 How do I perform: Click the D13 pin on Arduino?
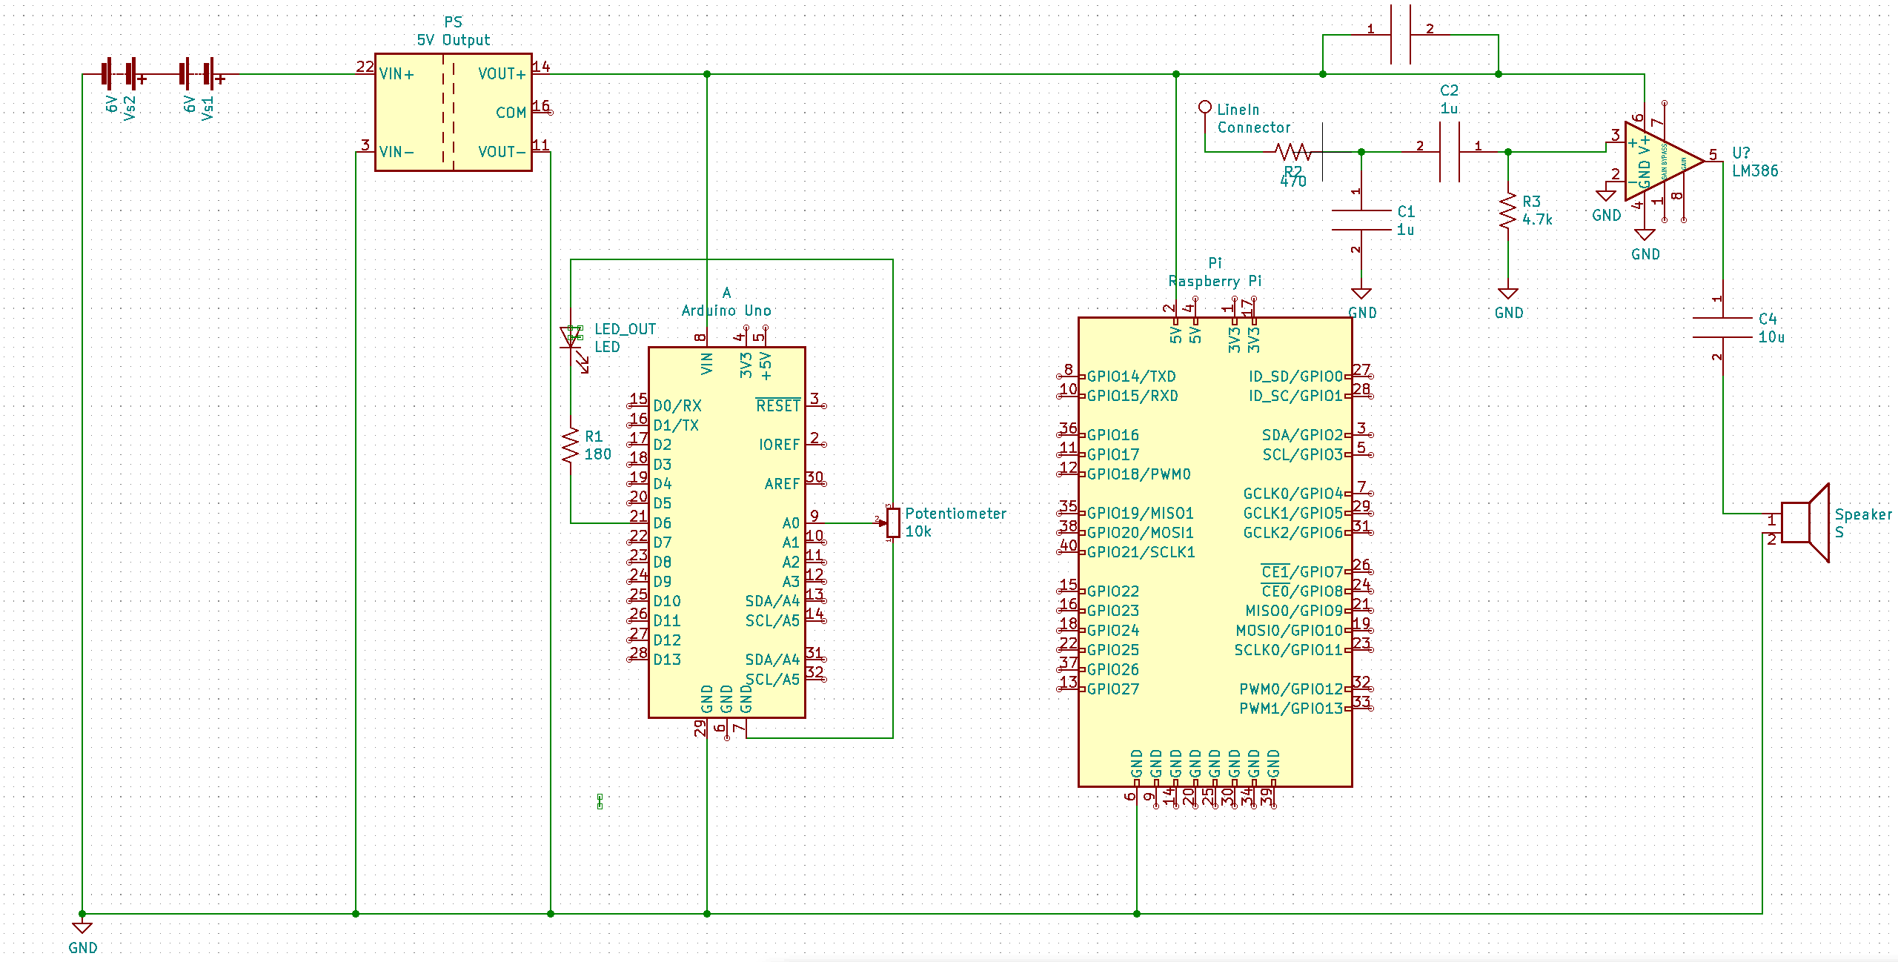point(667,660)
